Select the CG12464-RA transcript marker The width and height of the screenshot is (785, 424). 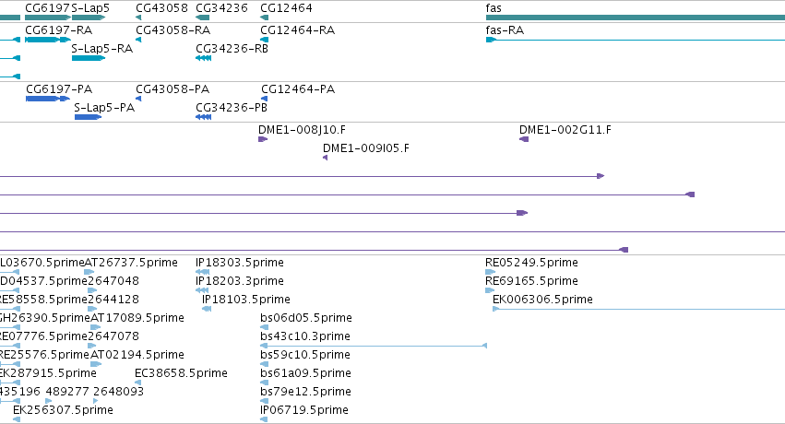coord(265,40)
